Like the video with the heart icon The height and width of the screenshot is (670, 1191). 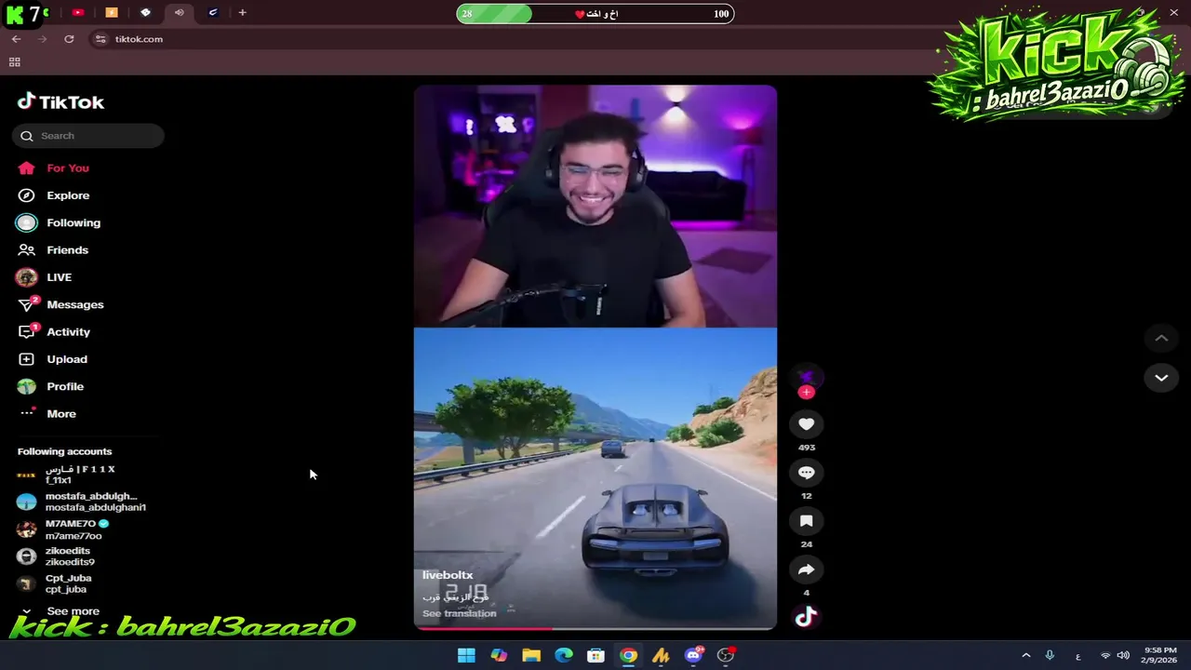[807, 424]
